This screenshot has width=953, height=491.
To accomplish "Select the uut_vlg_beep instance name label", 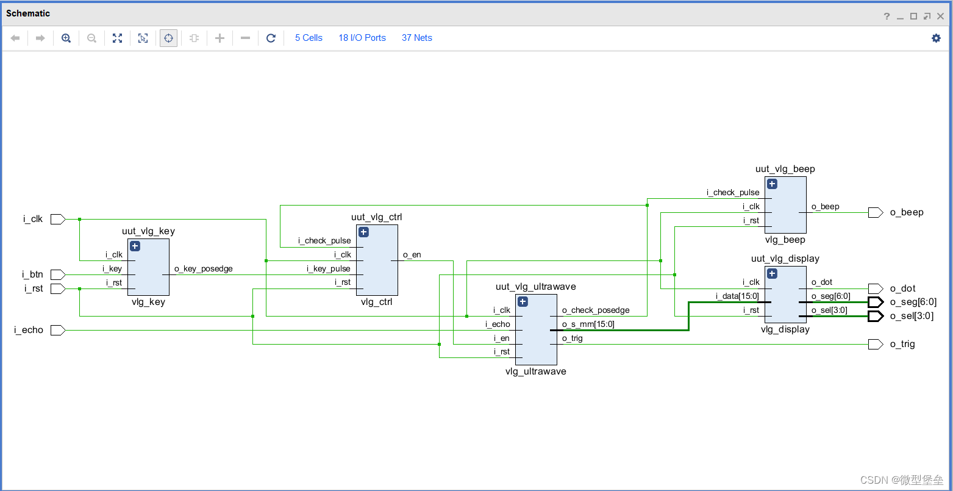I will [785, 169].
